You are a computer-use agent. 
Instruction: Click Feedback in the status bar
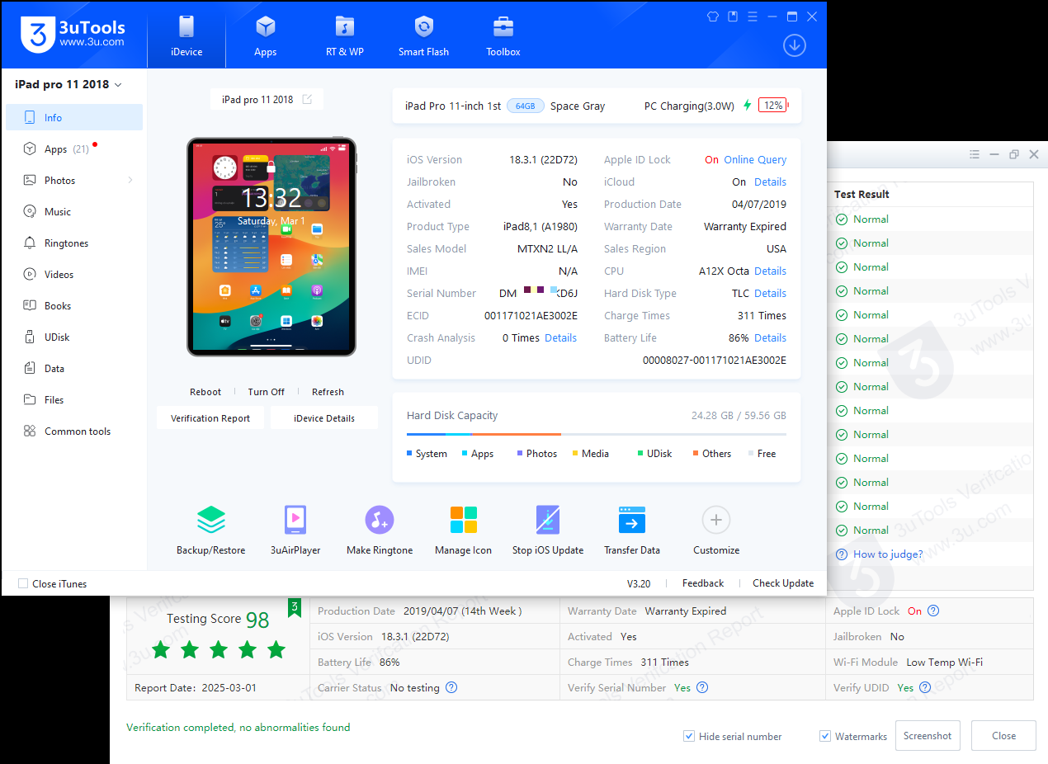pyautogui.click(x=703, y=583)
